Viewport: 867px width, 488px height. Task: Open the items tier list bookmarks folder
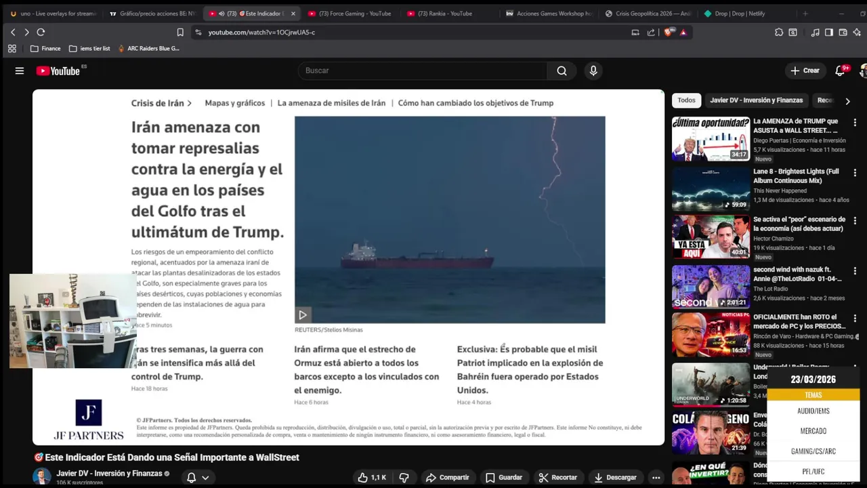click(89, 48)
